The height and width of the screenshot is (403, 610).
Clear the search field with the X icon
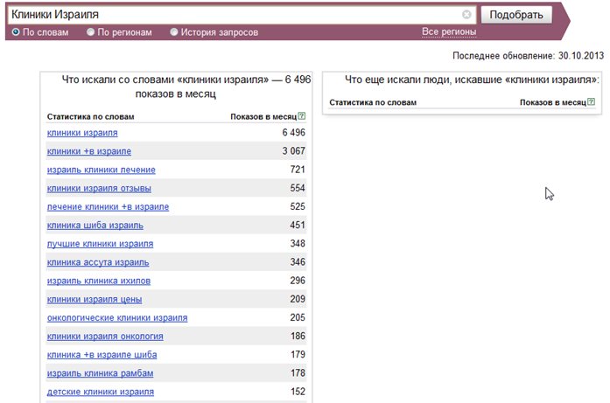pos(466,15)
